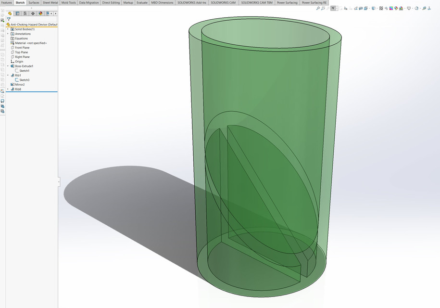Select Material <not specified> in tree

pyautogui.click(x=31, y=43)
